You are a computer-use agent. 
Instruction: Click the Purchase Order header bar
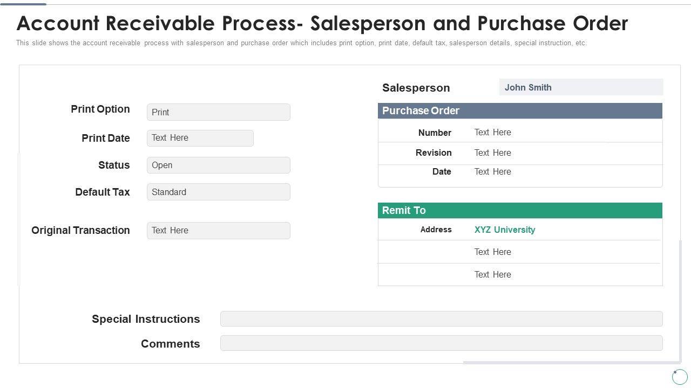point(520,111)
